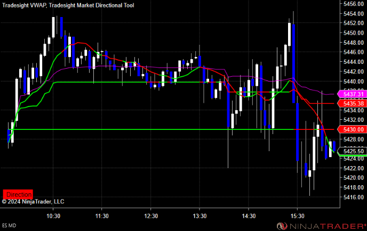Click the NinjaTrader logo icon

(x=282, y=226)
